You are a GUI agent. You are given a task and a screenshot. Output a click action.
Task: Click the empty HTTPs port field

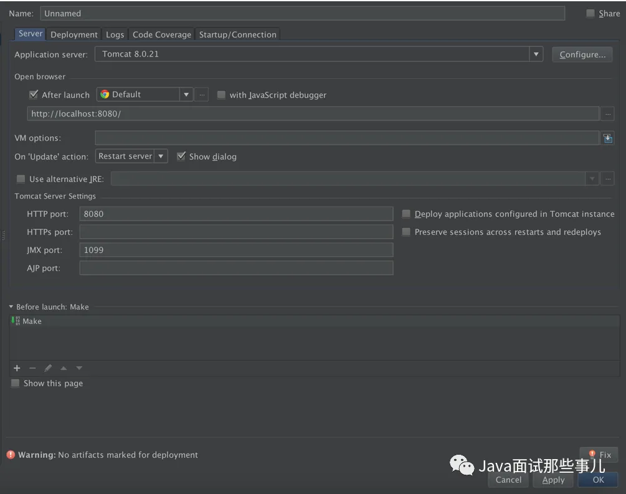(236, 232)
